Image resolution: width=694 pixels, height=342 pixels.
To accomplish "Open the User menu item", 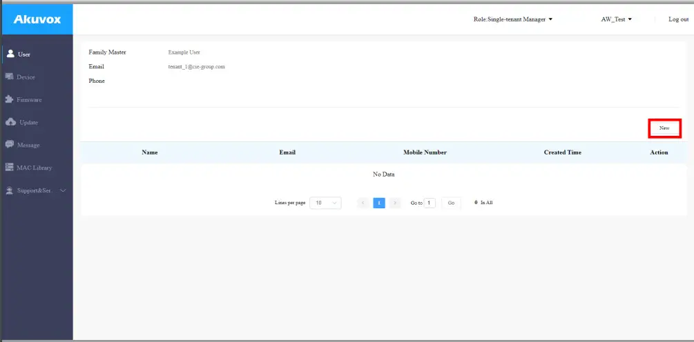I will pos(37,54).
